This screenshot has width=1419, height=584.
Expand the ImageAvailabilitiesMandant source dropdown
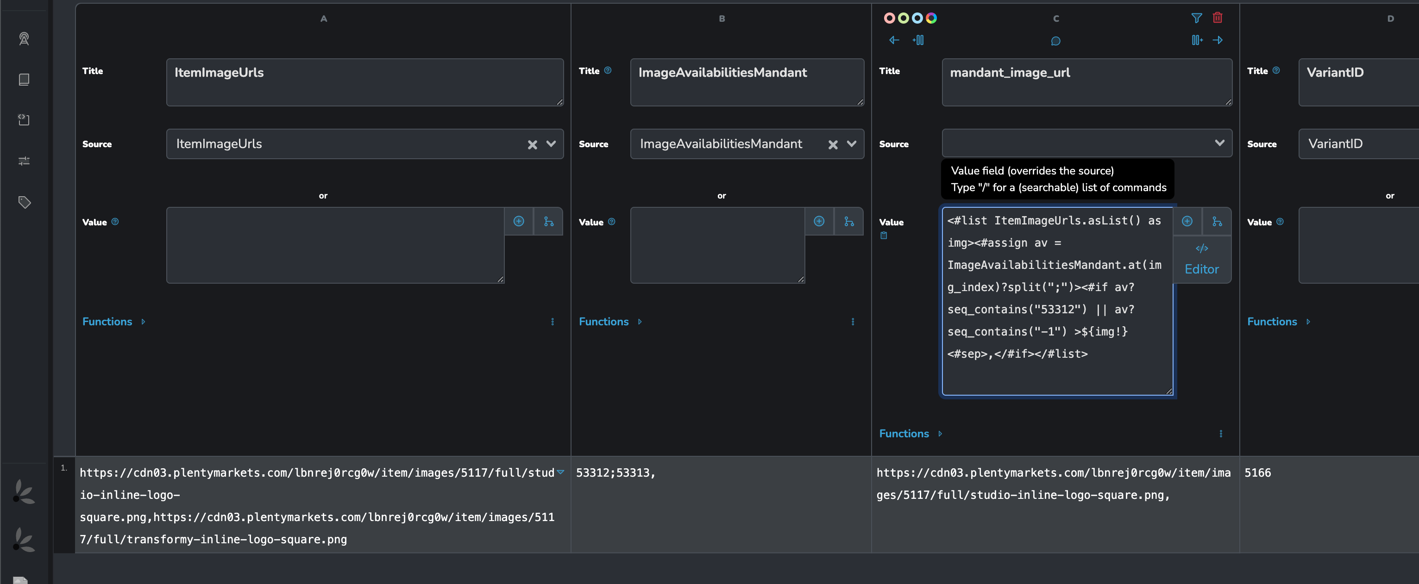[x=852, y=144]
